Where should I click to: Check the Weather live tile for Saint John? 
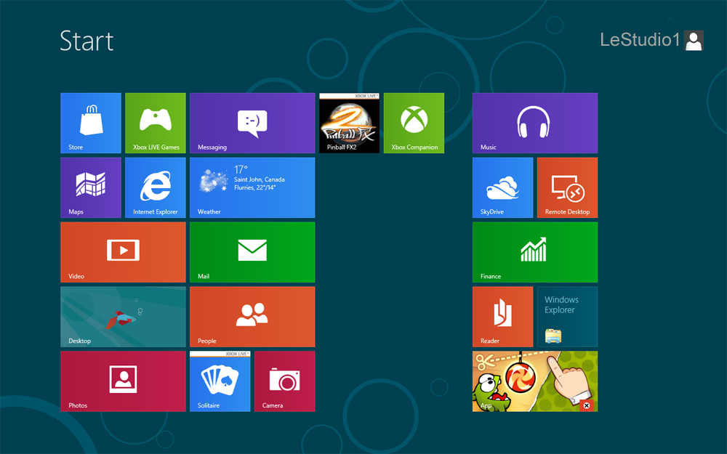tap(252, 187)
